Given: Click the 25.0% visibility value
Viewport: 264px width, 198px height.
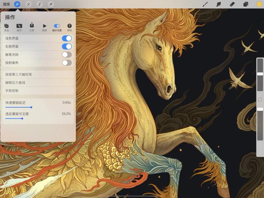Looking at the screenshot, I should (66, 114).
